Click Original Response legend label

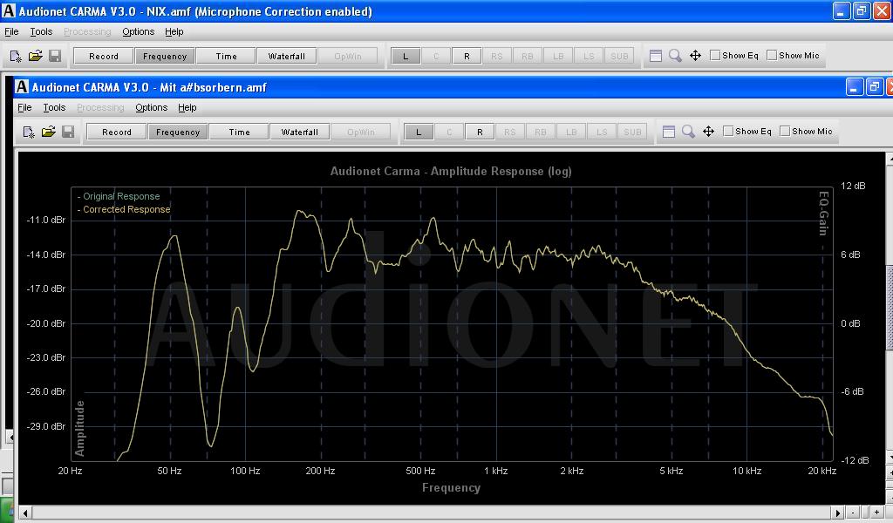click(121, 196)
